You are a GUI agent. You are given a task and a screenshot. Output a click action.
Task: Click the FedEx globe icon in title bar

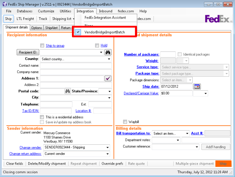5,4
